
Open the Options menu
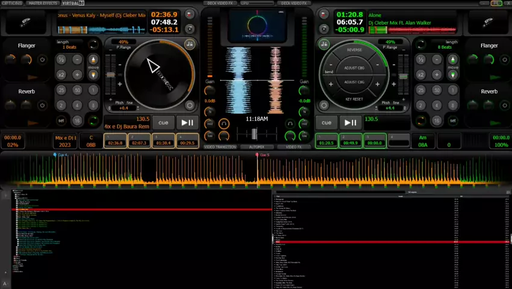[11, 3]
